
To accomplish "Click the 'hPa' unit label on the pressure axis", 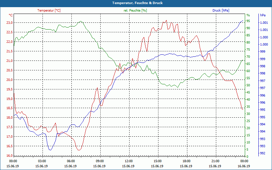I will point(263,15).
